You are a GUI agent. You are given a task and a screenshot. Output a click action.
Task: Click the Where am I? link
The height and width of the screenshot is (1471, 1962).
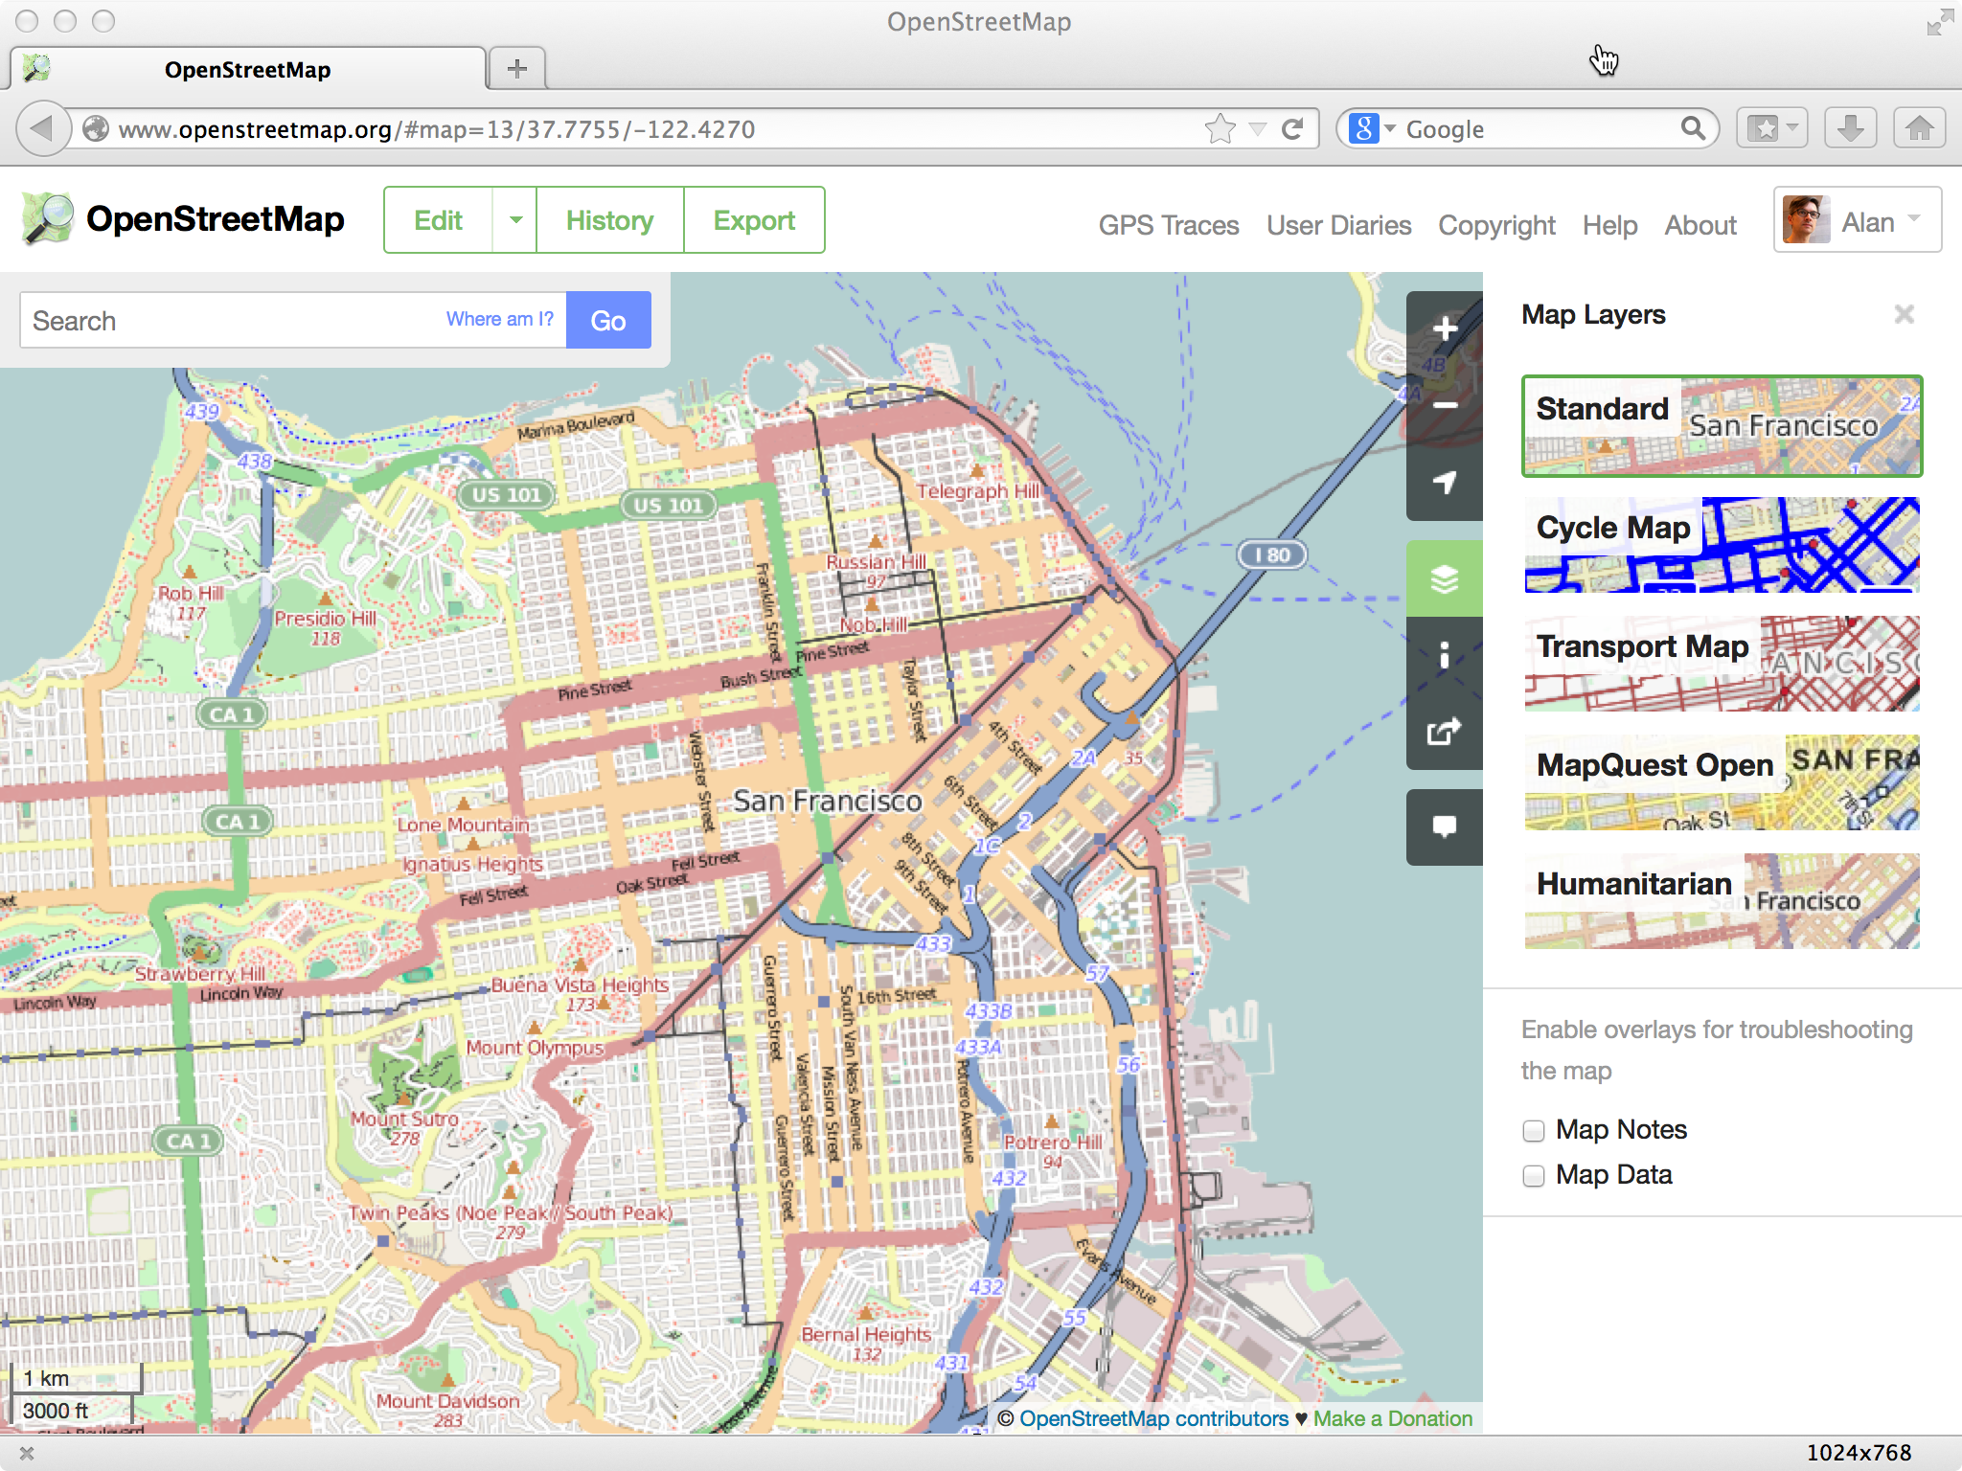pos(499,319)
